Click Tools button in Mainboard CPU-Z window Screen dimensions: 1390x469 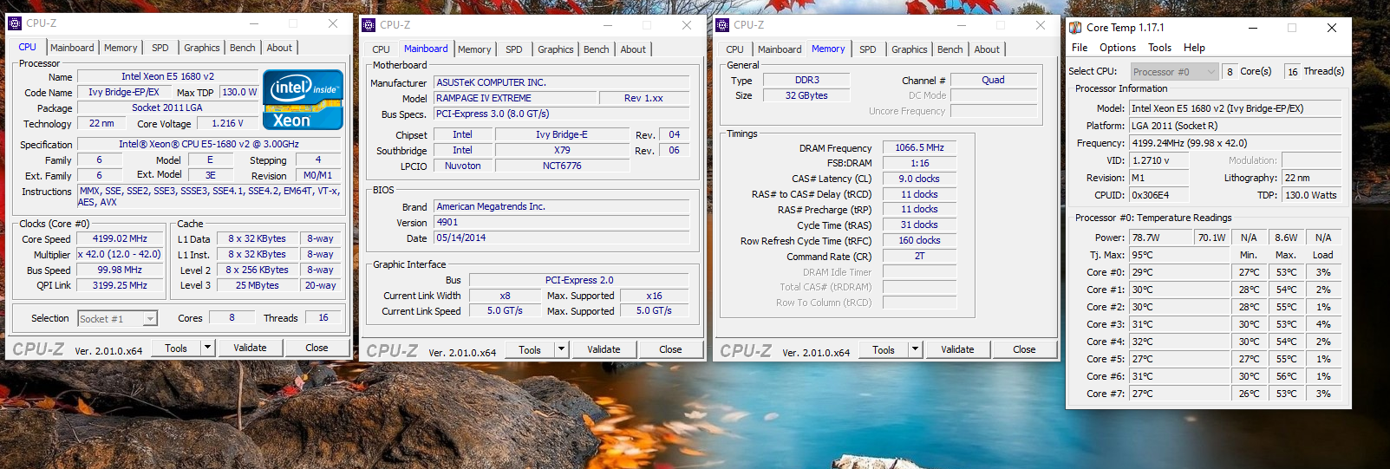(x=530, y=349)
